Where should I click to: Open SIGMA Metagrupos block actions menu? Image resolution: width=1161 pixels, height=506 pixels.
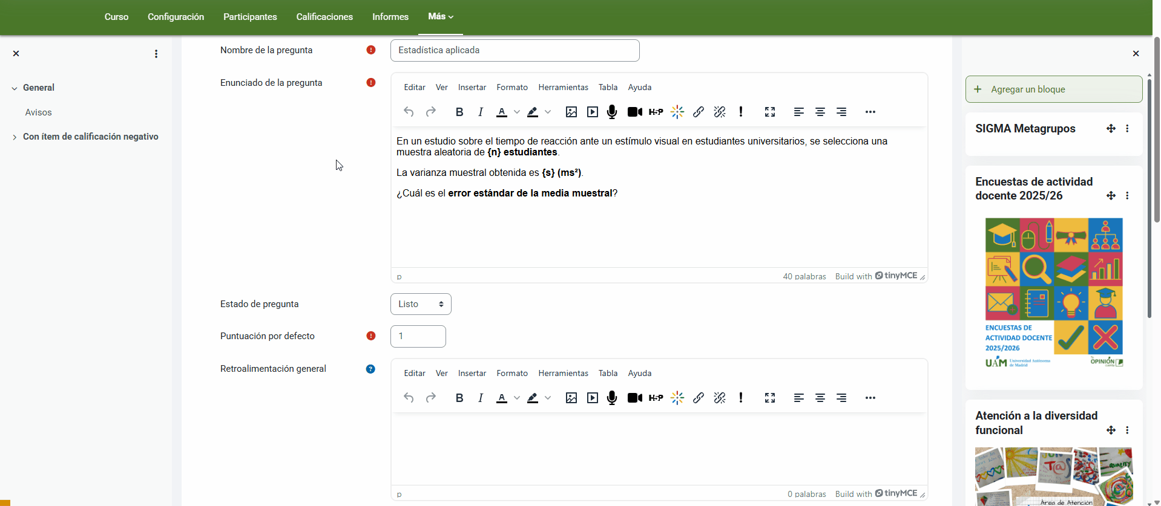coord(1127,128)
